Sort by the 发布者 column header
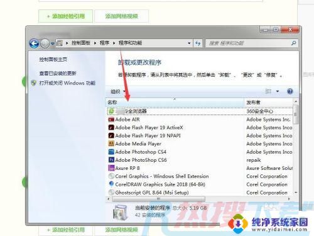Image resolution: width=314 pixels, height=236 pixels. [269, 103]
